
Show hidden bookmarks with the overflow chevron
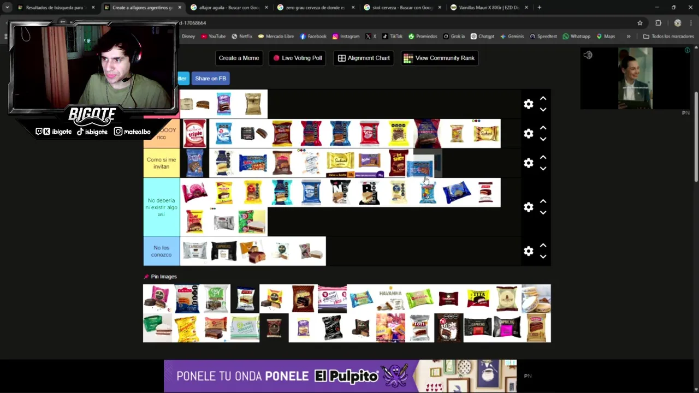coord(629,37)
